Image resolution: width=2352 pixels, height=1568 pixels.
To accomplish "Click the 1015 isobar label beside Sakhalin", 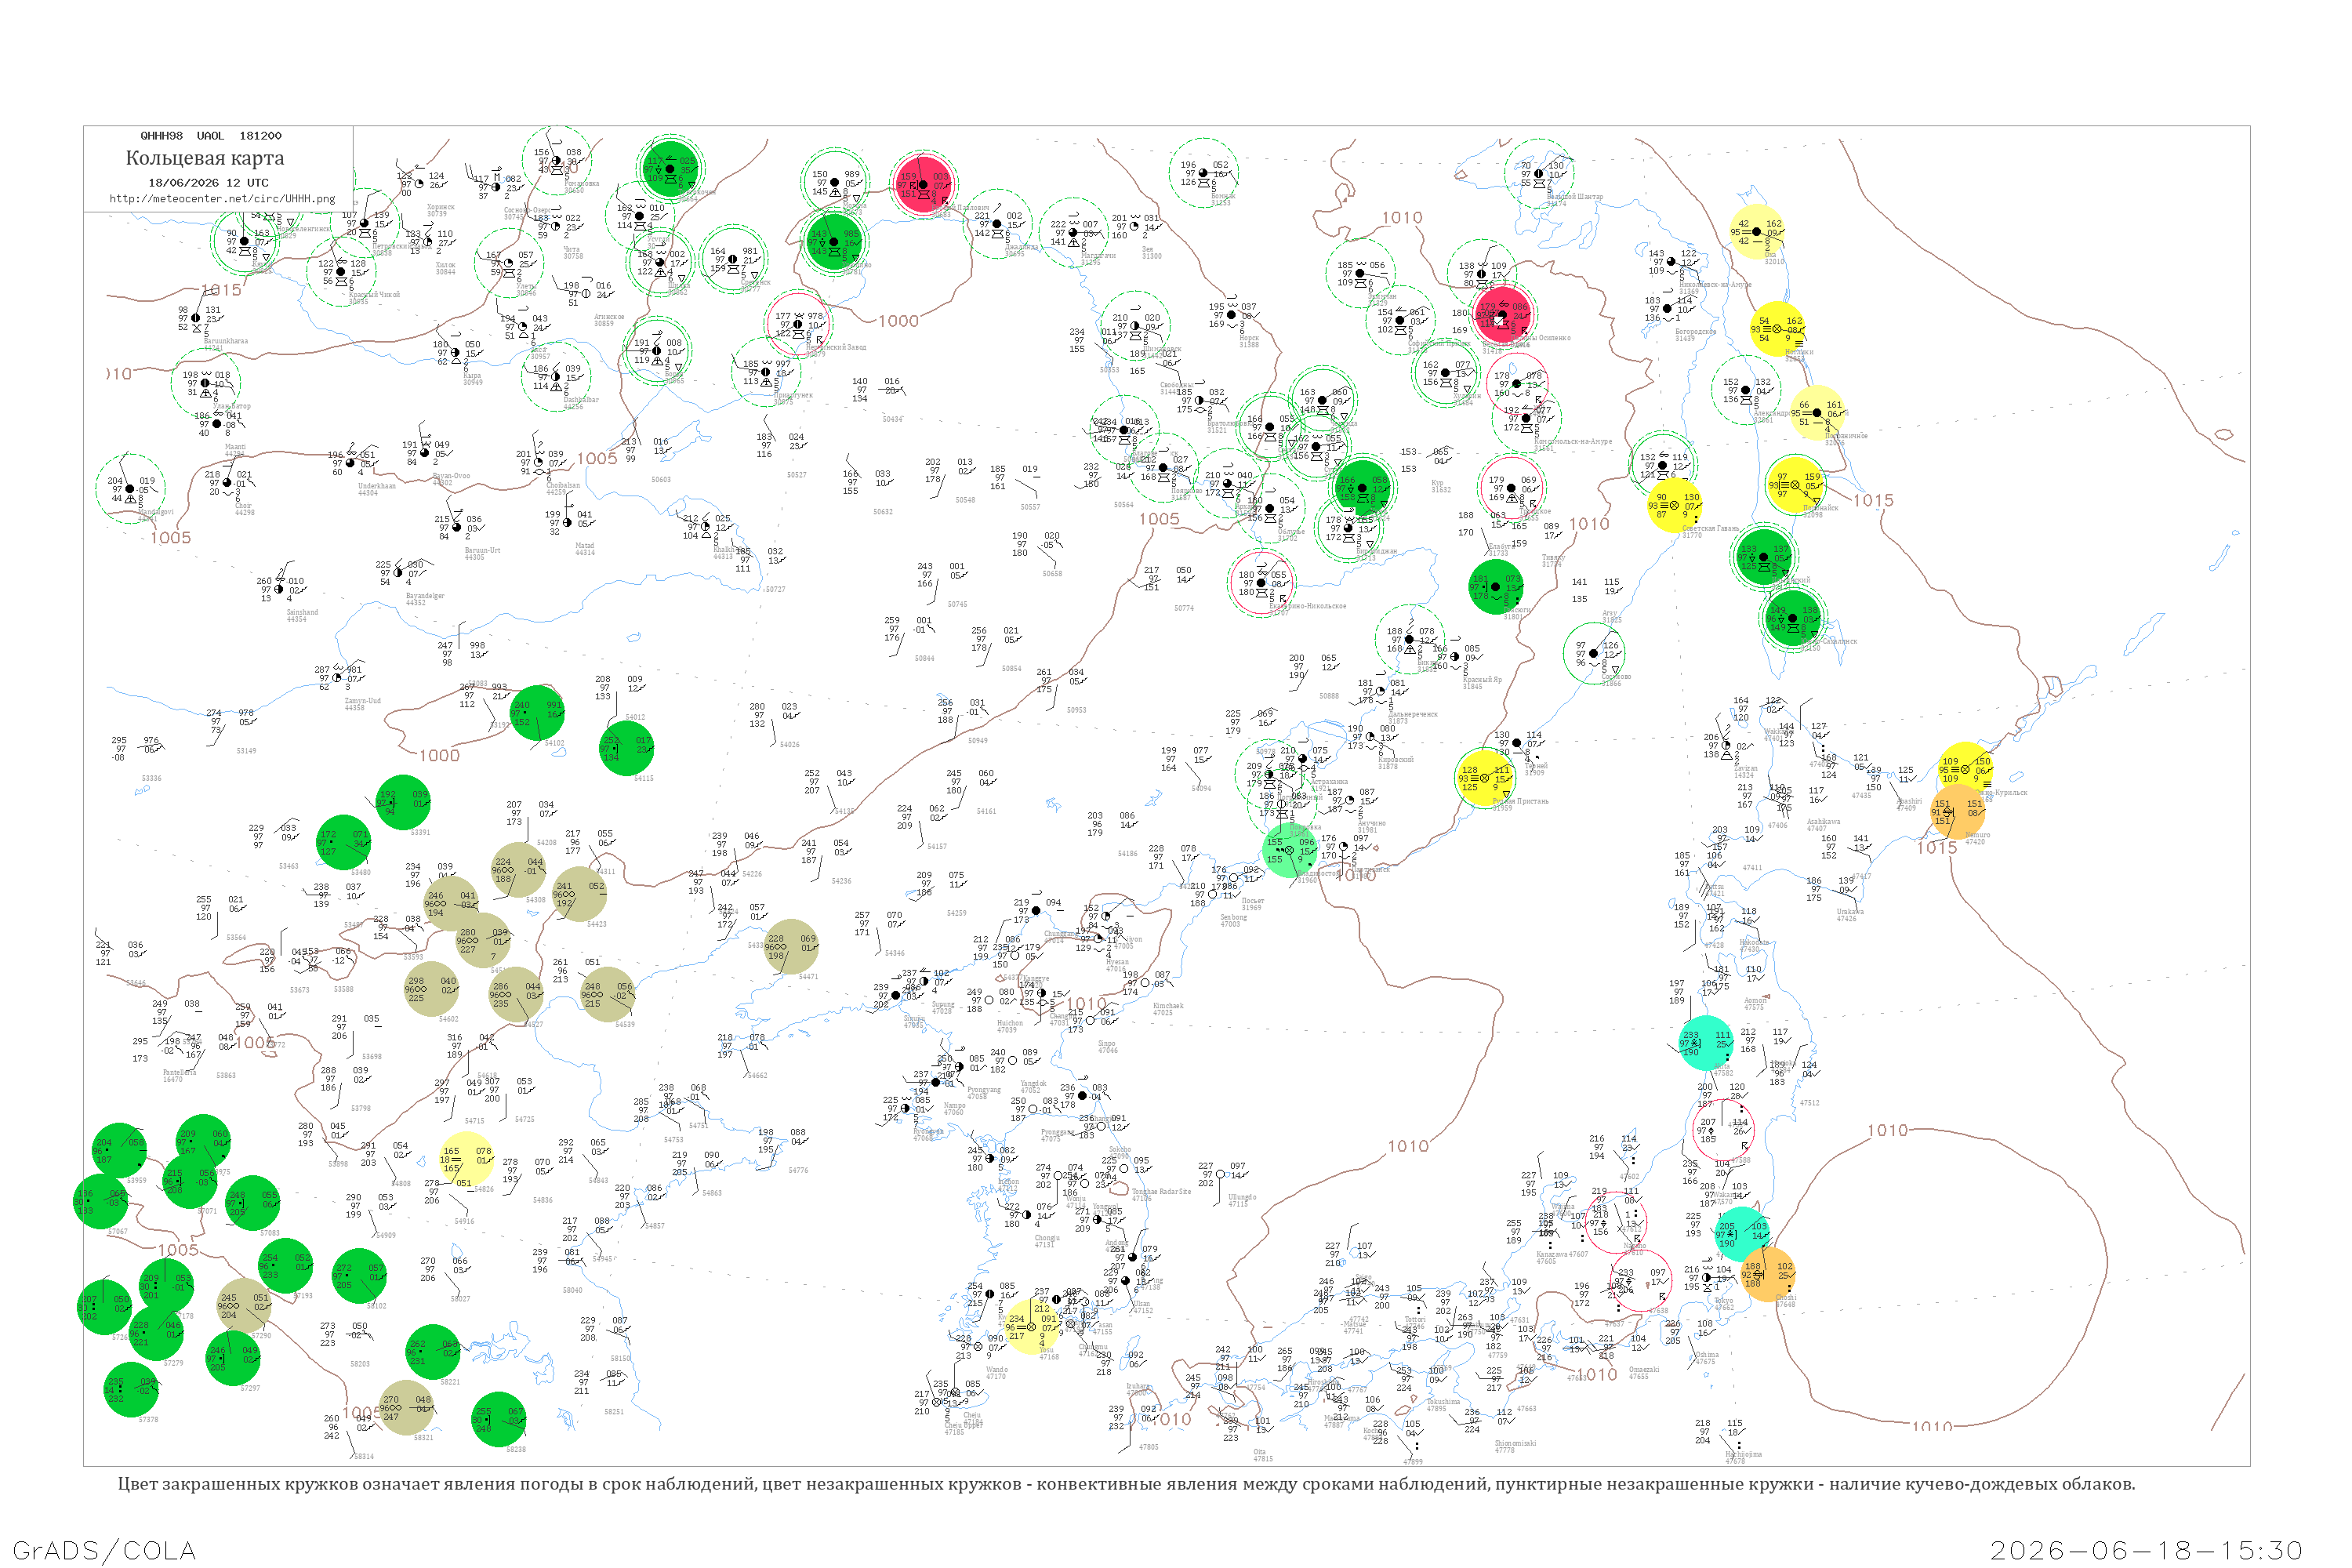I will pyautogui.click(x=1873, y=500).
